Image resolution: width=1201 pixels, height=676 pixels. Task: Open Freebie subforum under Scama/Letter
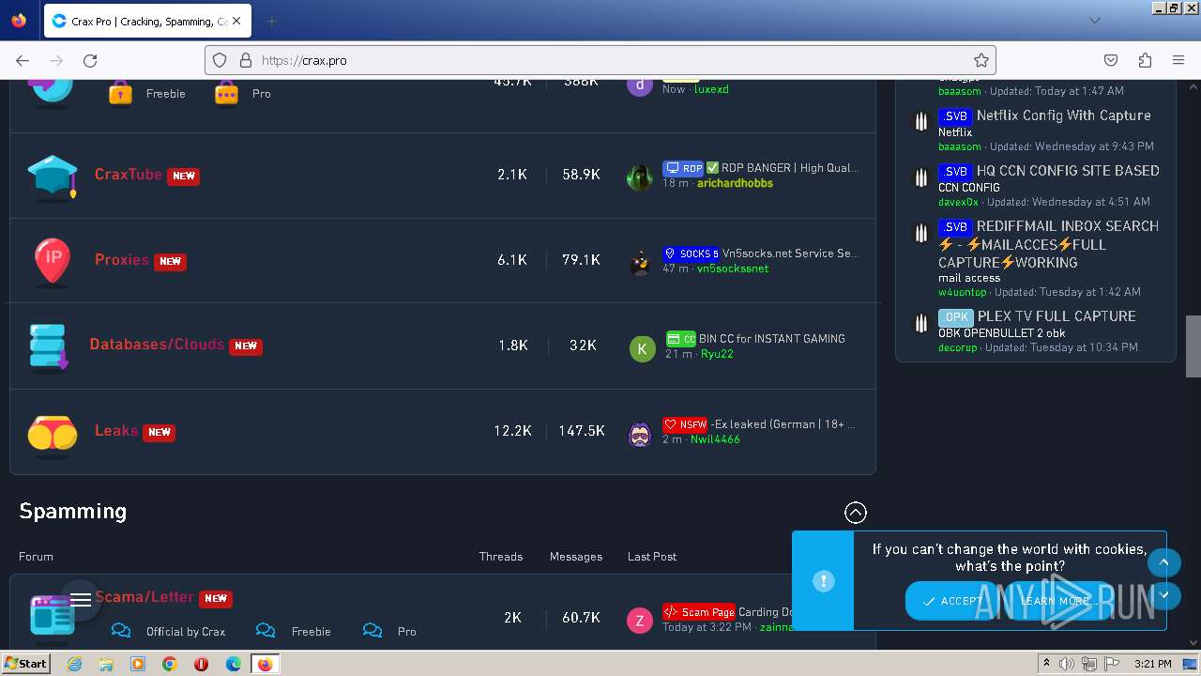pos(311,631)
